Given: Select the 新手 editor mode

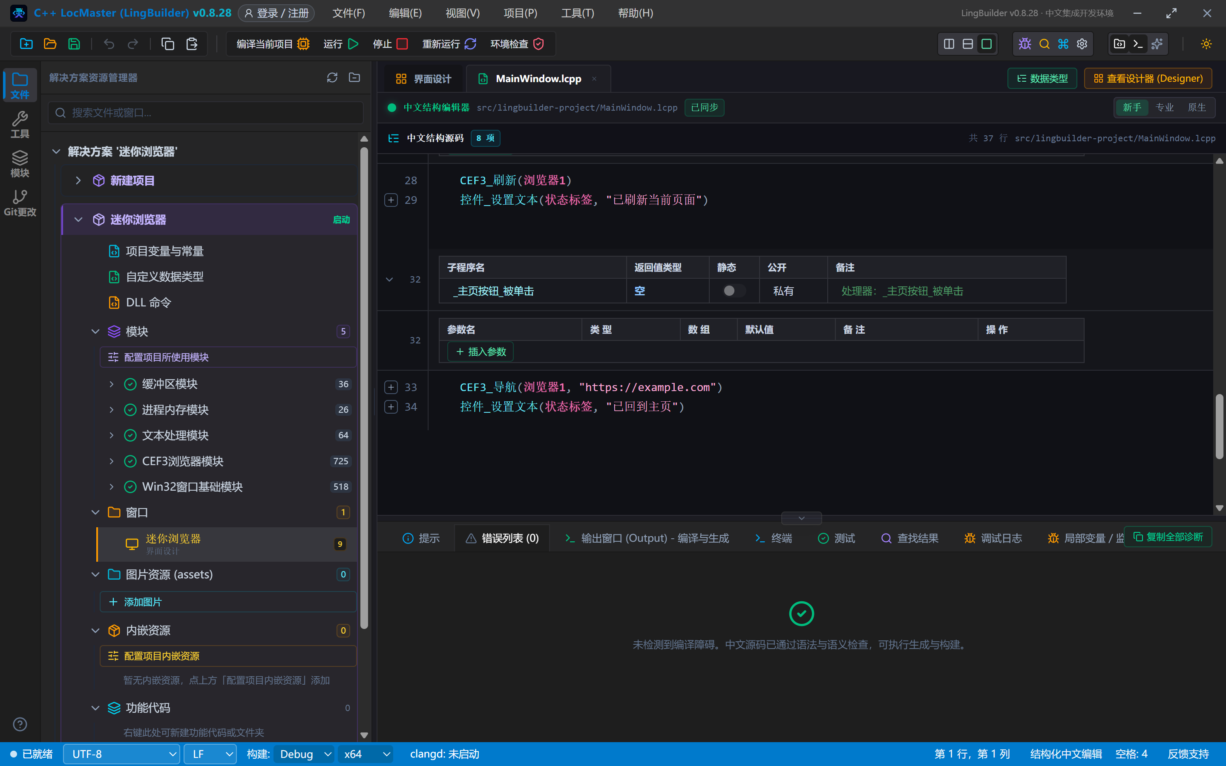Looking at the screenshot, I should [1132, 107].
